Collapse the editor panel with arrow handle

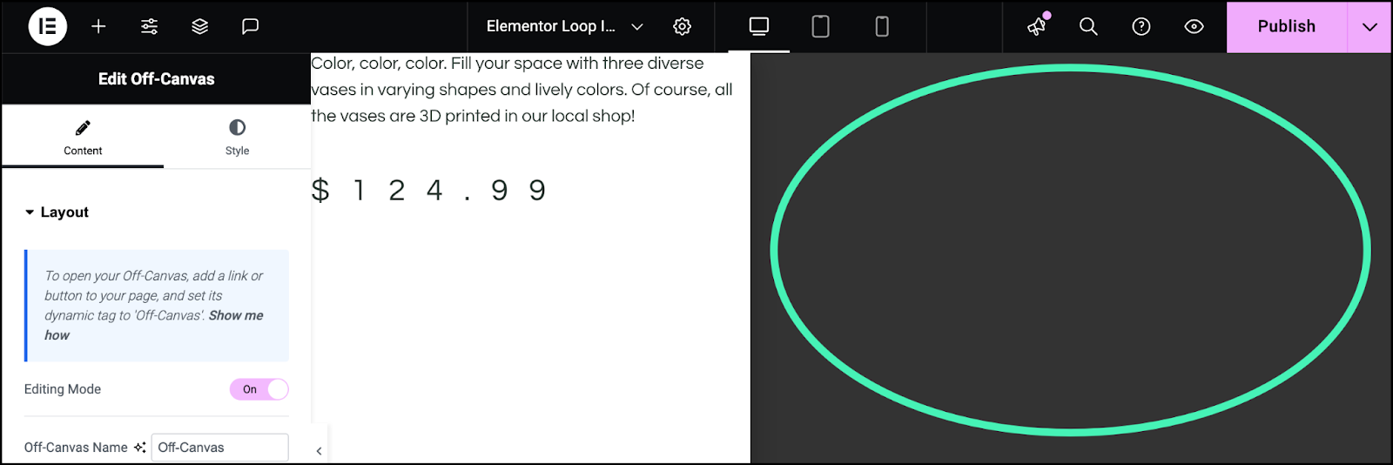click(319, 450)
